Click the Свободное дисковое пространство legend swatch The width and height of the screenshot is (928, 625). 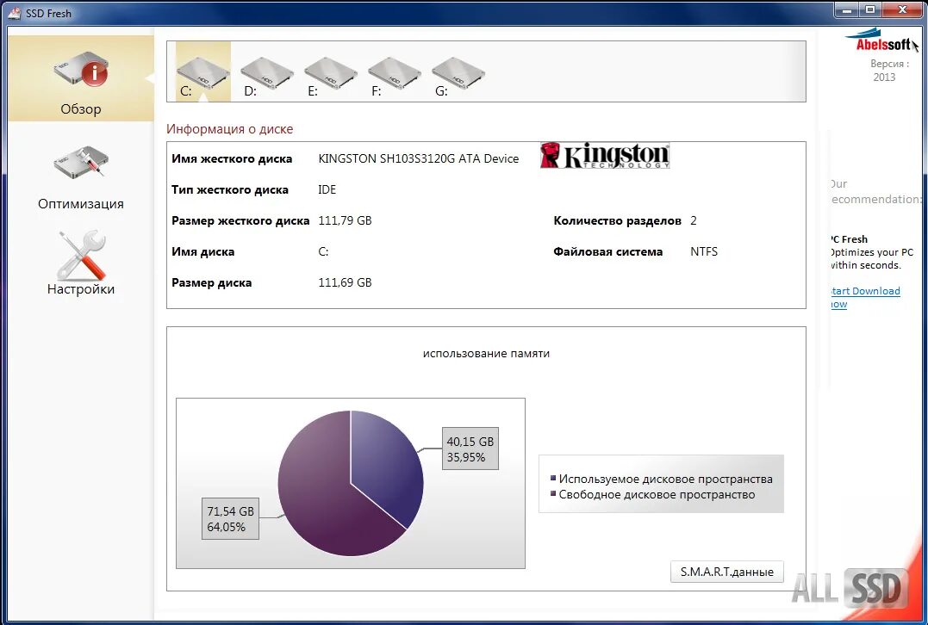[x=553, y=493]
